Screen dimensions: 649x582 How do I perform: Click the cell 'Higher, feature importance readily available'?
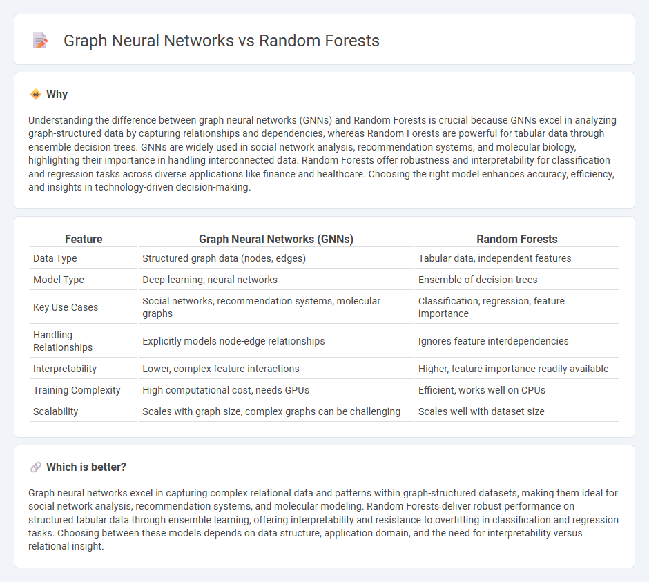coord(513,369)
